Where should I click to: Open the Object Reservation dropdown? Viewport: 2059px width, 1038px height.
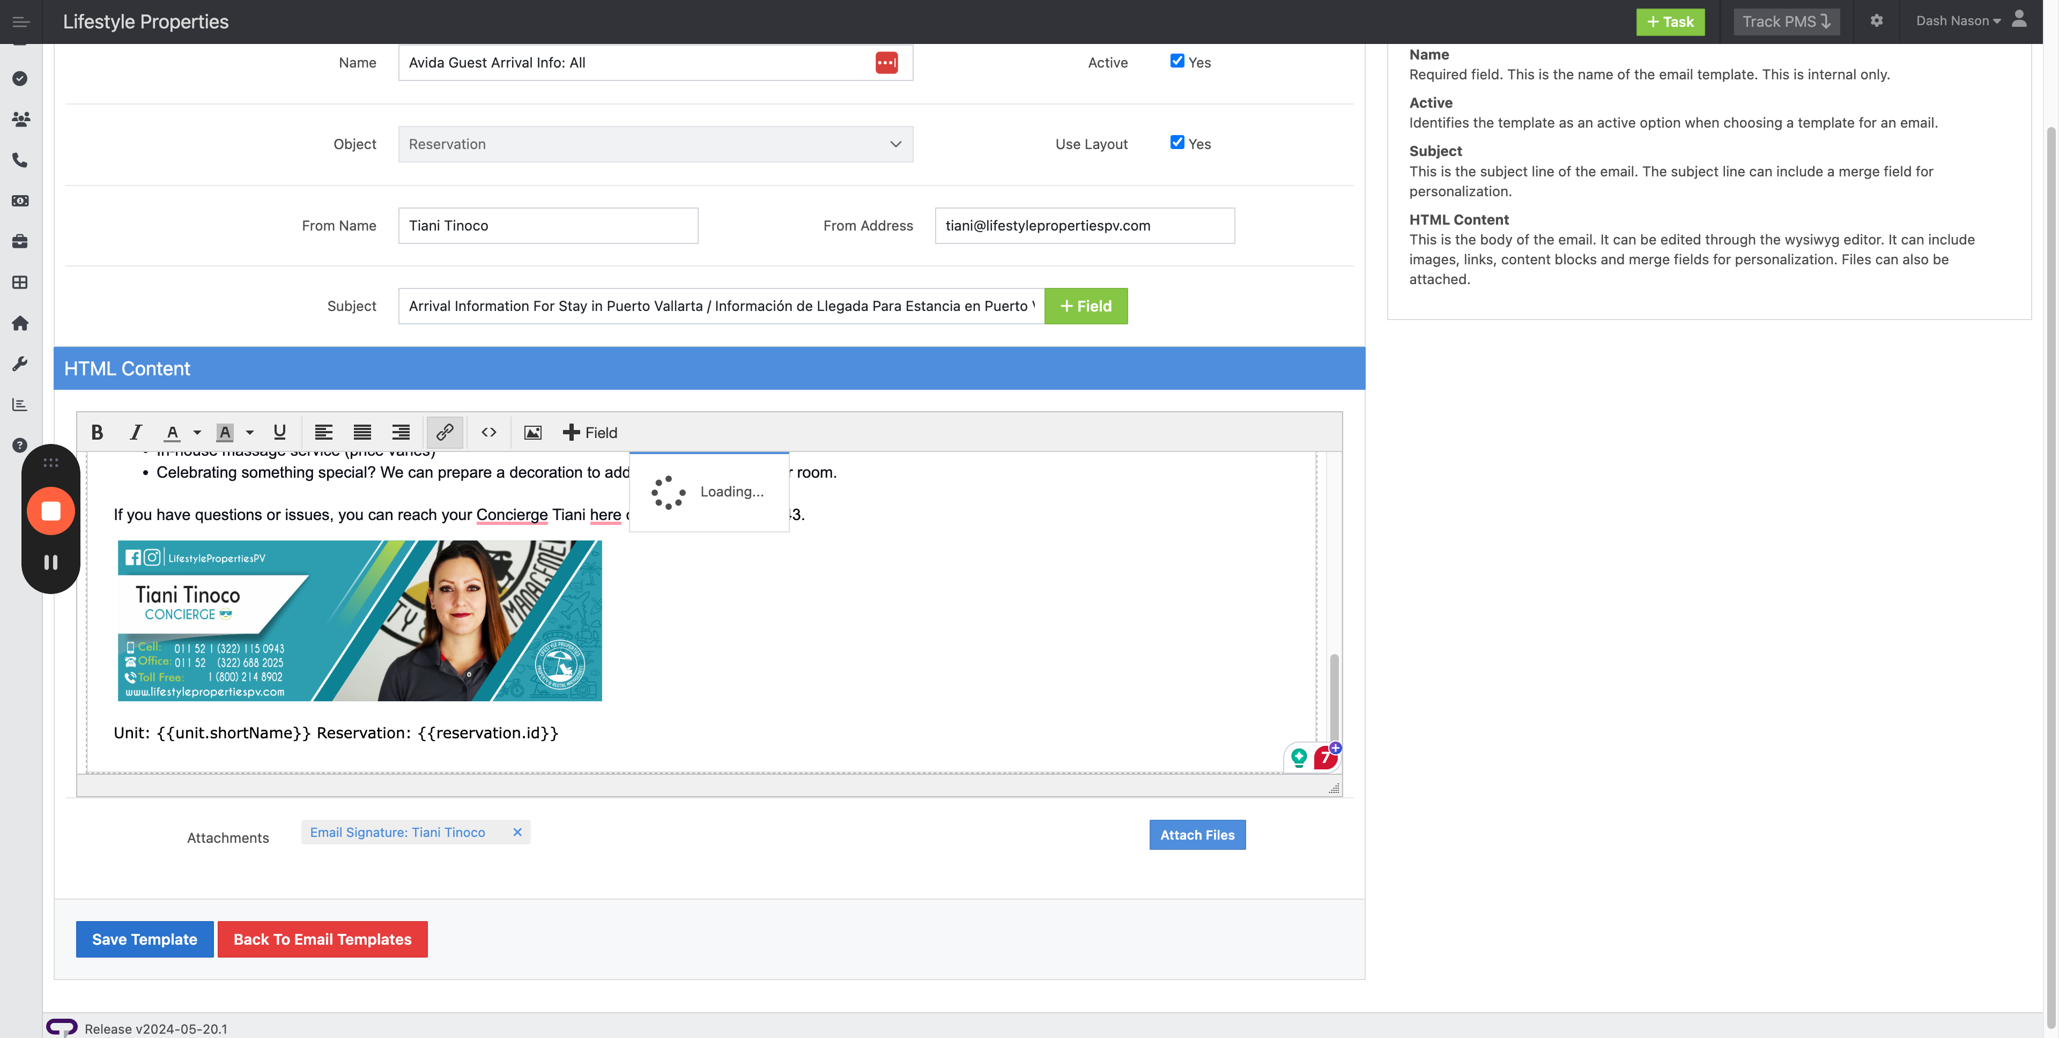655,144
